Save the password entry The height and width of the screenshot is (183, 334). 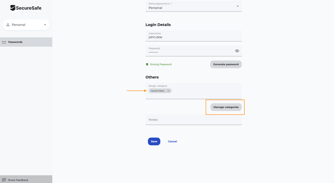[154, 141]
